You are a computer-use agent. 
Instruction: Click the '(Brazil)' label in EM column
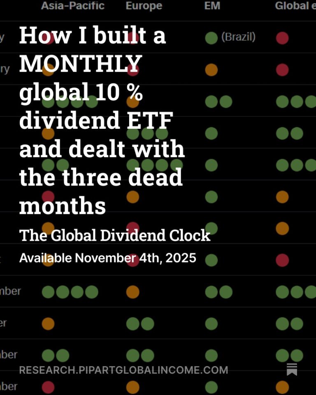click(x=238, y=37)
